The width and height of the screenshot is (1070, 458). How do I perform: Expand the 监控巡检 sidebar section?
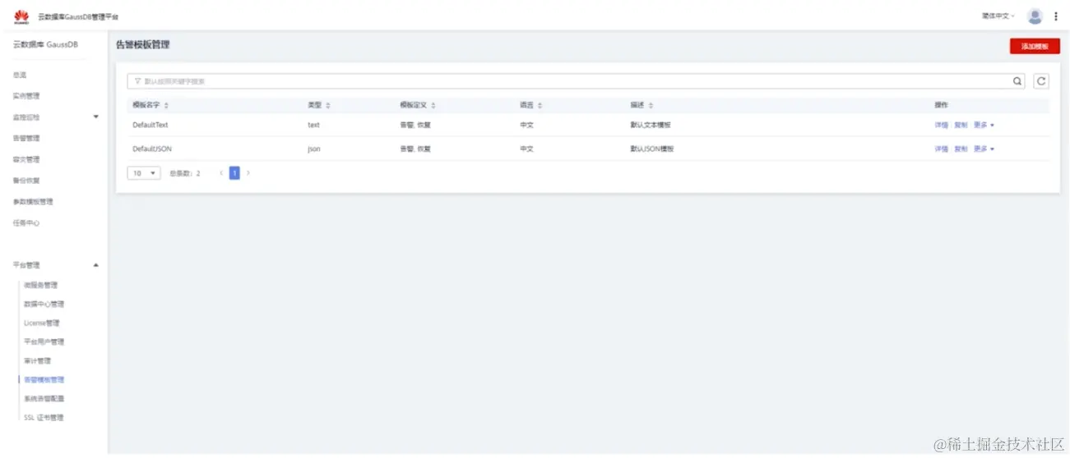pos(95,117)
